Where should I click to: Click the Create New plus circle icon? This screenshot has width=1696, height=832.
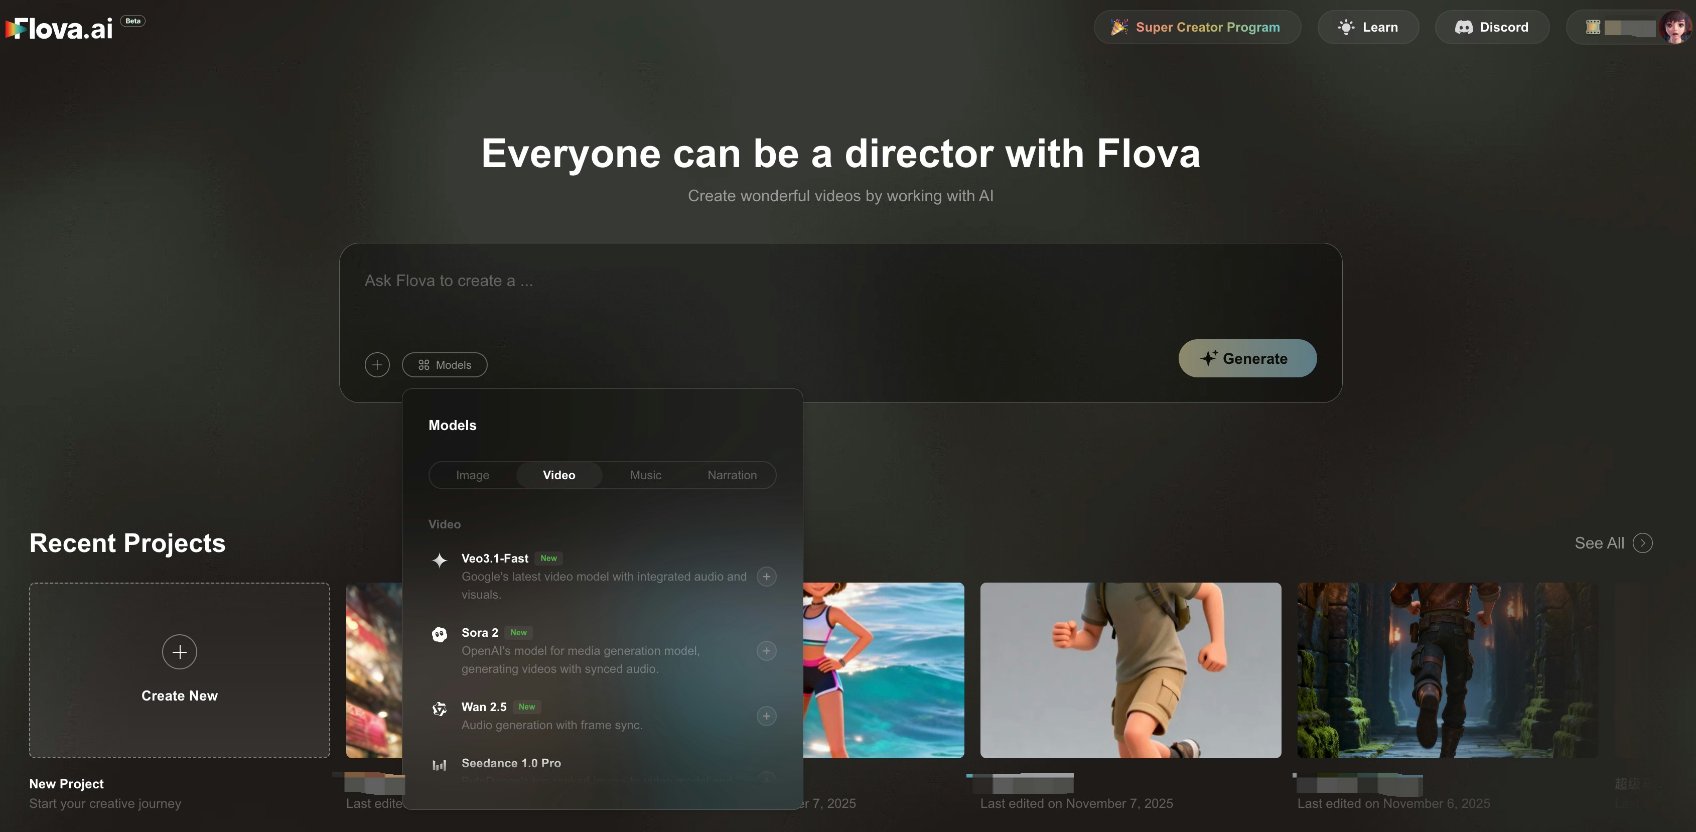[179, 652]
